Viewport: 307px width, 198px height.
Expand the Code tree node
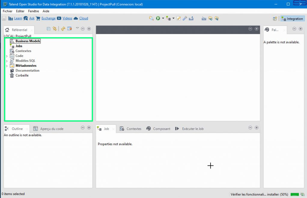pos(7,56)
